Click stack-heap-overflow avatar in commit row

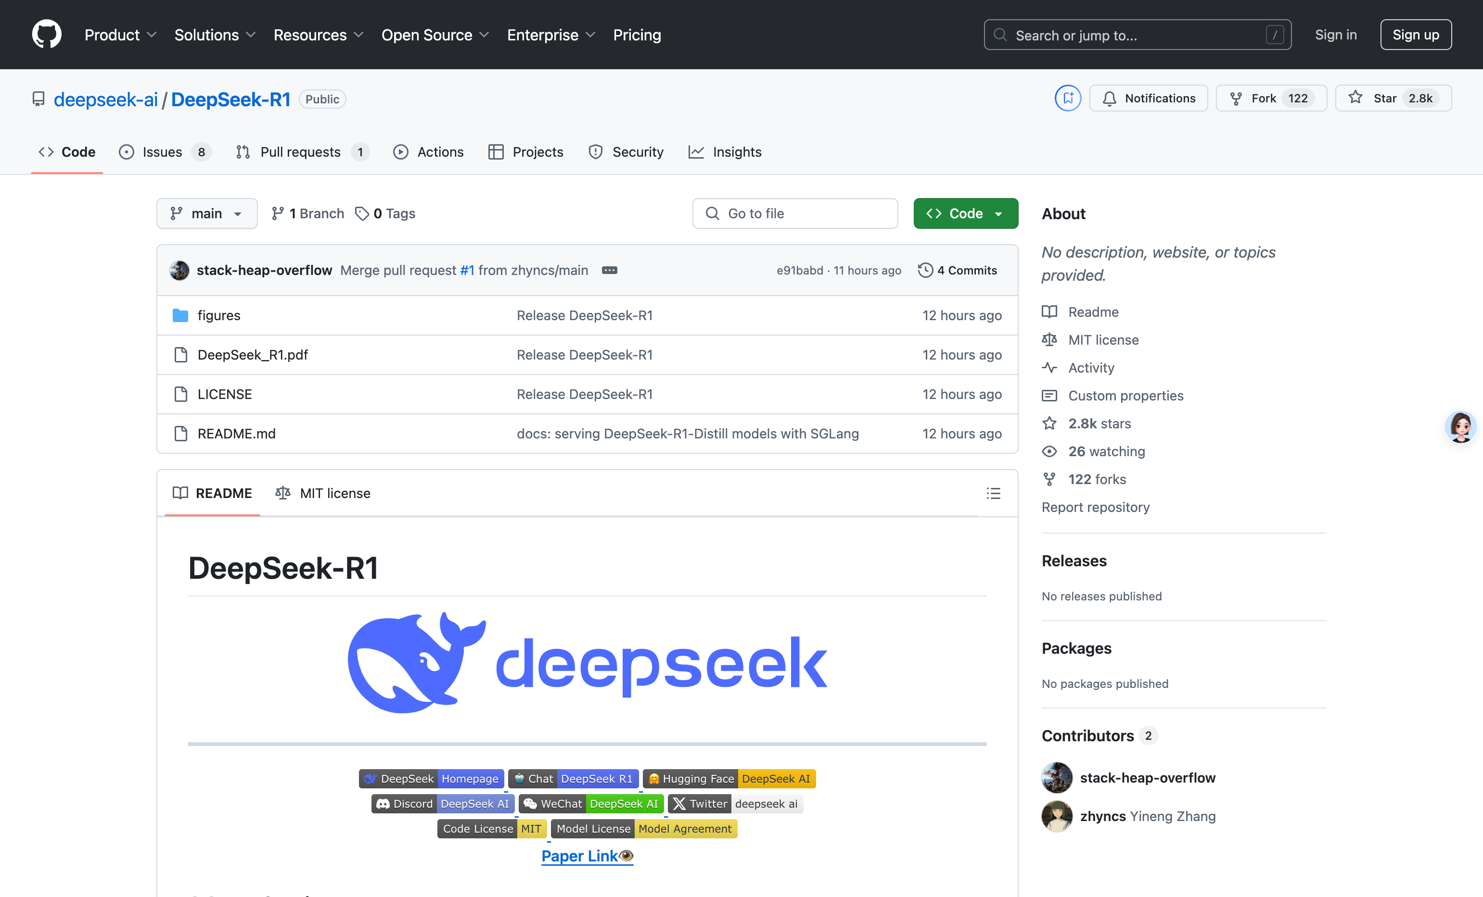click(x=179, y=270)
